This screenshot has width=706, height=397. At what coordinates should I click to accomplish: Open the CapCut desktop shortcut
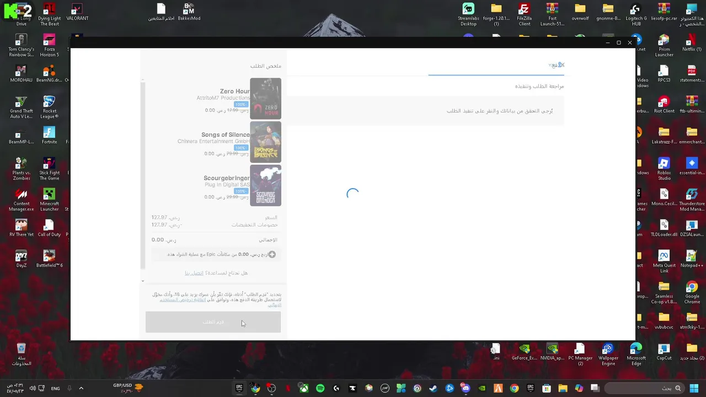point(664,351)
